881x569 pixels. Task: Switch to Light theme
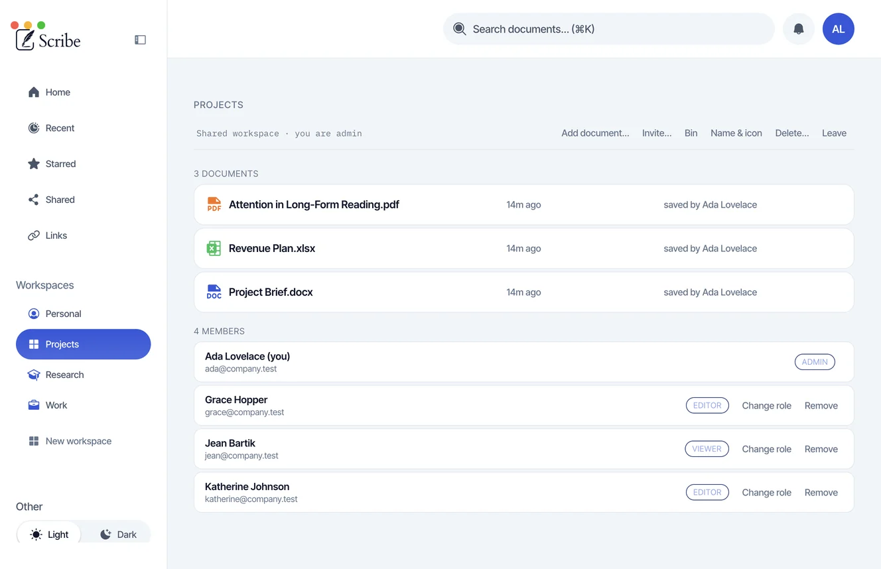pyautogui.click(x=49, y=535)
